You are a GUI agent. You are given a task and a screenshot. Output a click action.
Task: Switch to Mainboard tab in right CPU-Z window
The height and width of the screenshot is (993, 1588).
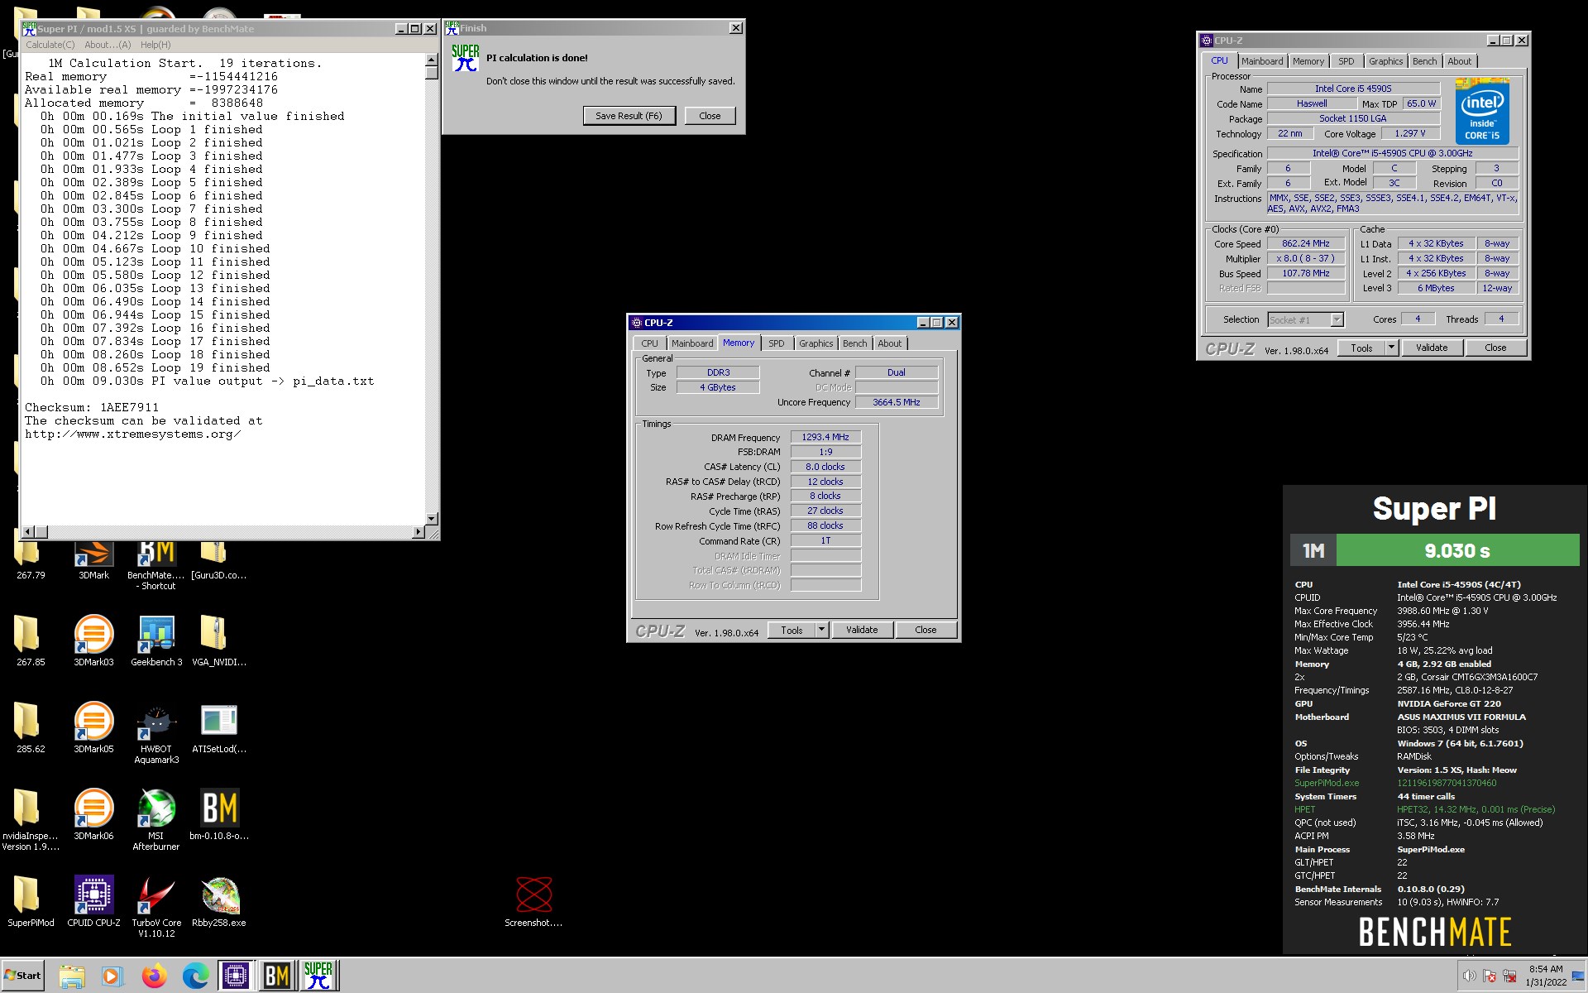coord(1262,61)
